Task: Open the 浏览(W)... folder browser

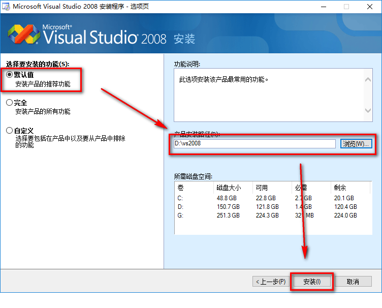Action: pyautogui.click(x=356, y=143)
